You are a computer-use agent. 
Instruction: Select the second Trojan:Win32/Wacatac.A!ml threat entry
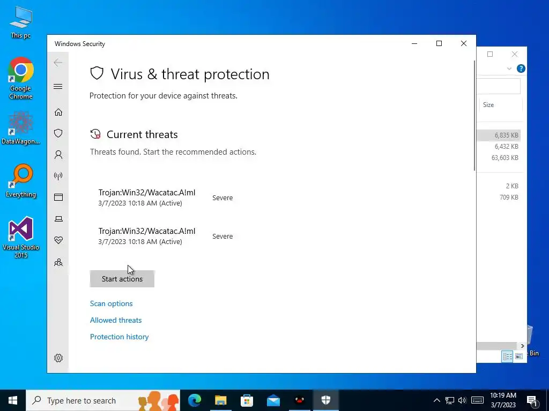click(x=166, y=236)
